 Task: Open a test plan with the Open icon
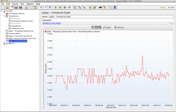coord(7,7)
